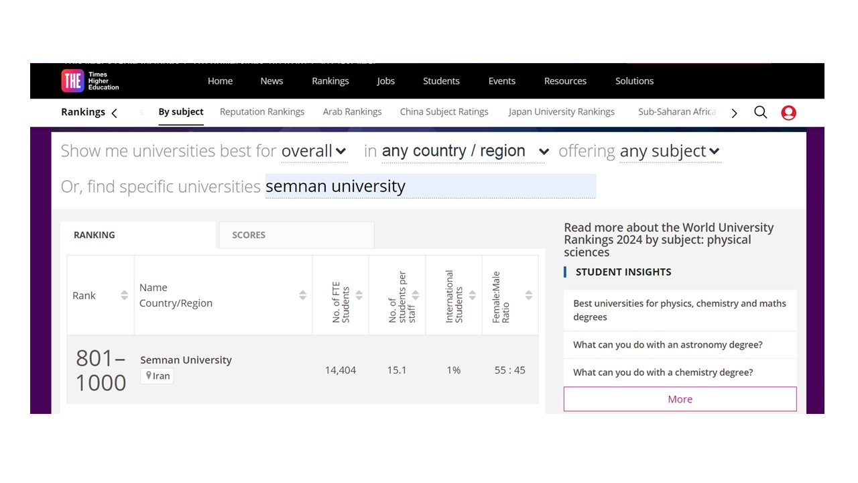Screen dimensions: 858x483
Task: Open the Events menu item
Action: click(x=501, y=81)
